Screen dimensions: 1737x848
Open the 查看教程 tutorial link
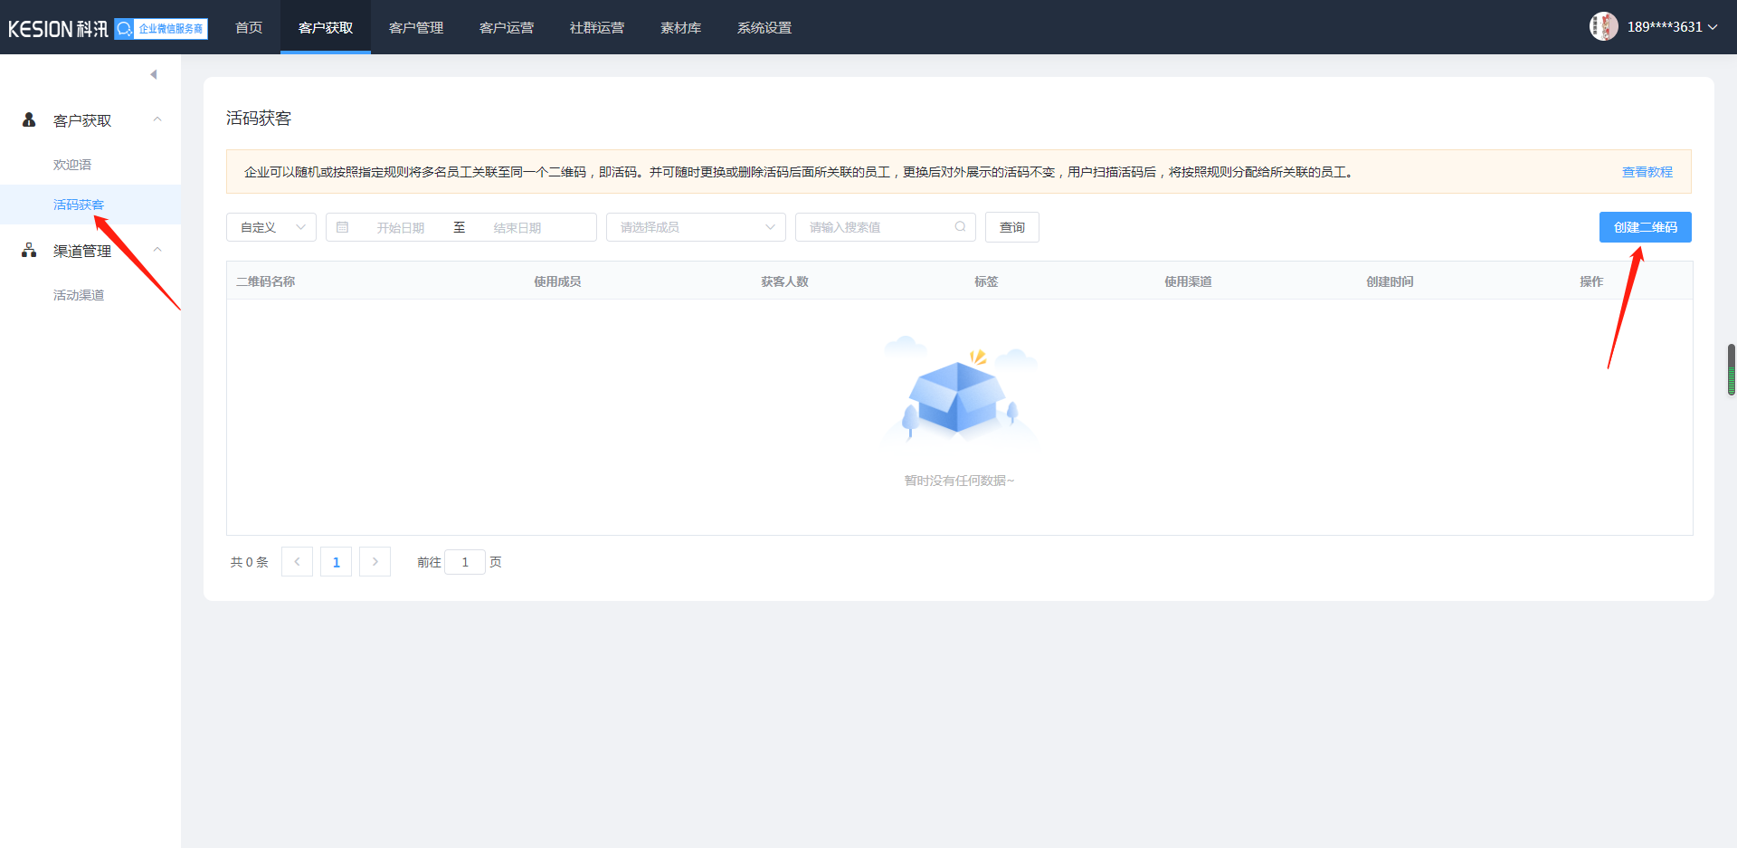coord(1647,172)
